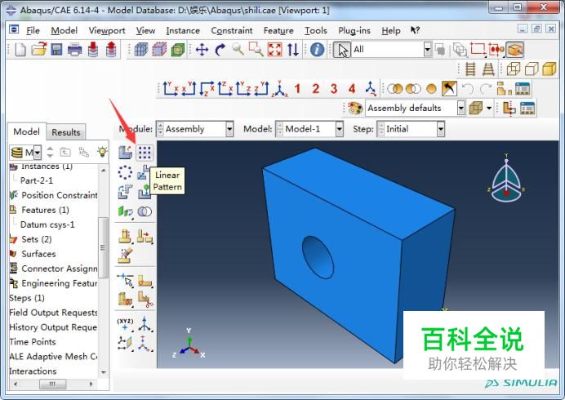Screen dimensions: 565x400
Task: Click the context help arrow-question icon
Action: 415,30
